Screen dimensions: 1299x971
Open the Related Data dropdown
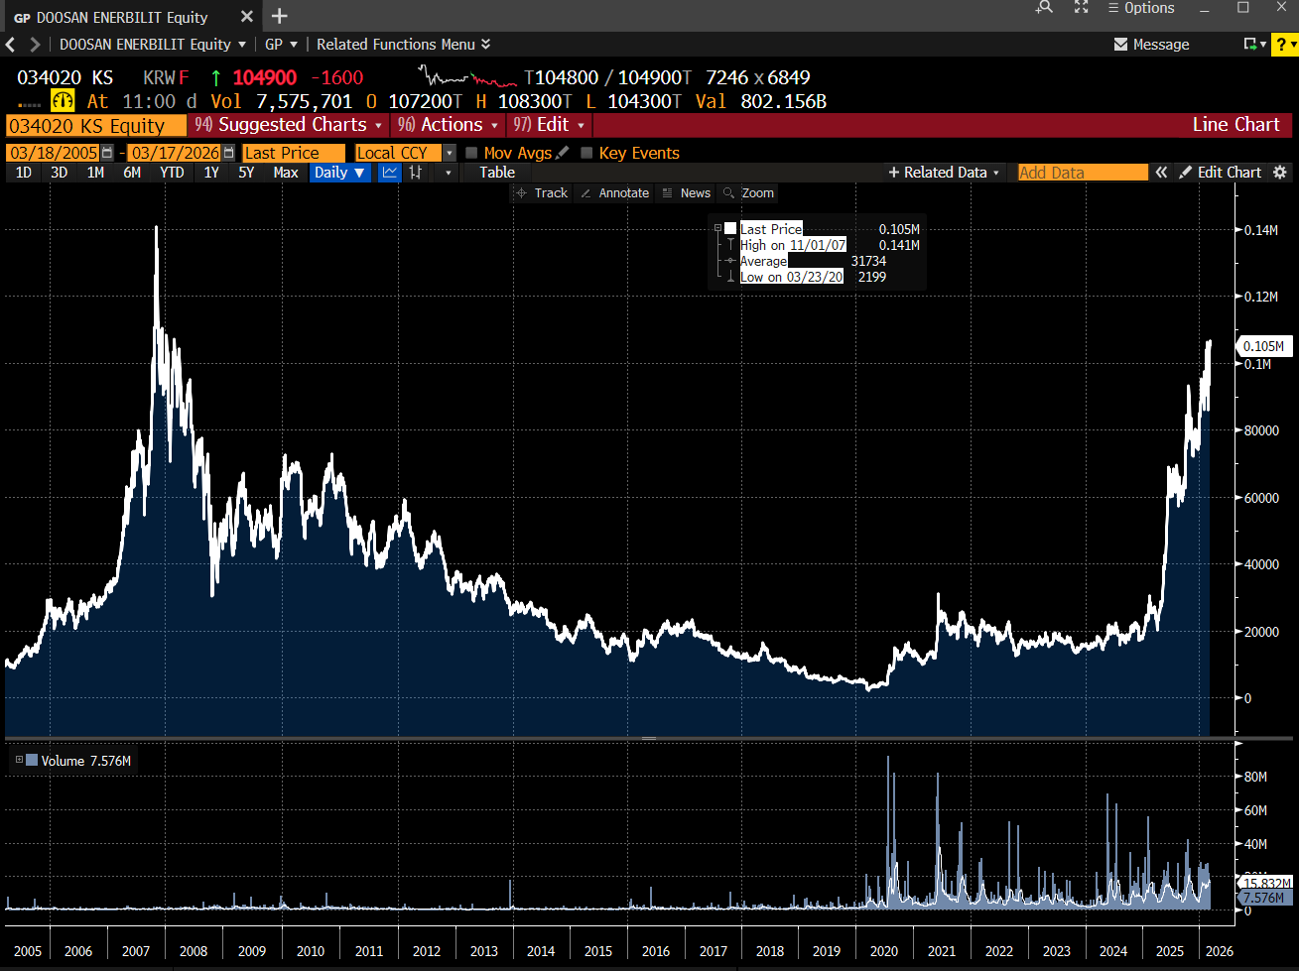[x=945, y=173]
